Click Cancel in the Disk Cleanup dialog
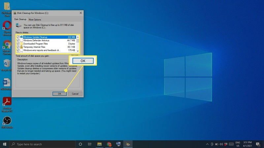The width and height of the screenshot is (264, 148). click(75, 94)
